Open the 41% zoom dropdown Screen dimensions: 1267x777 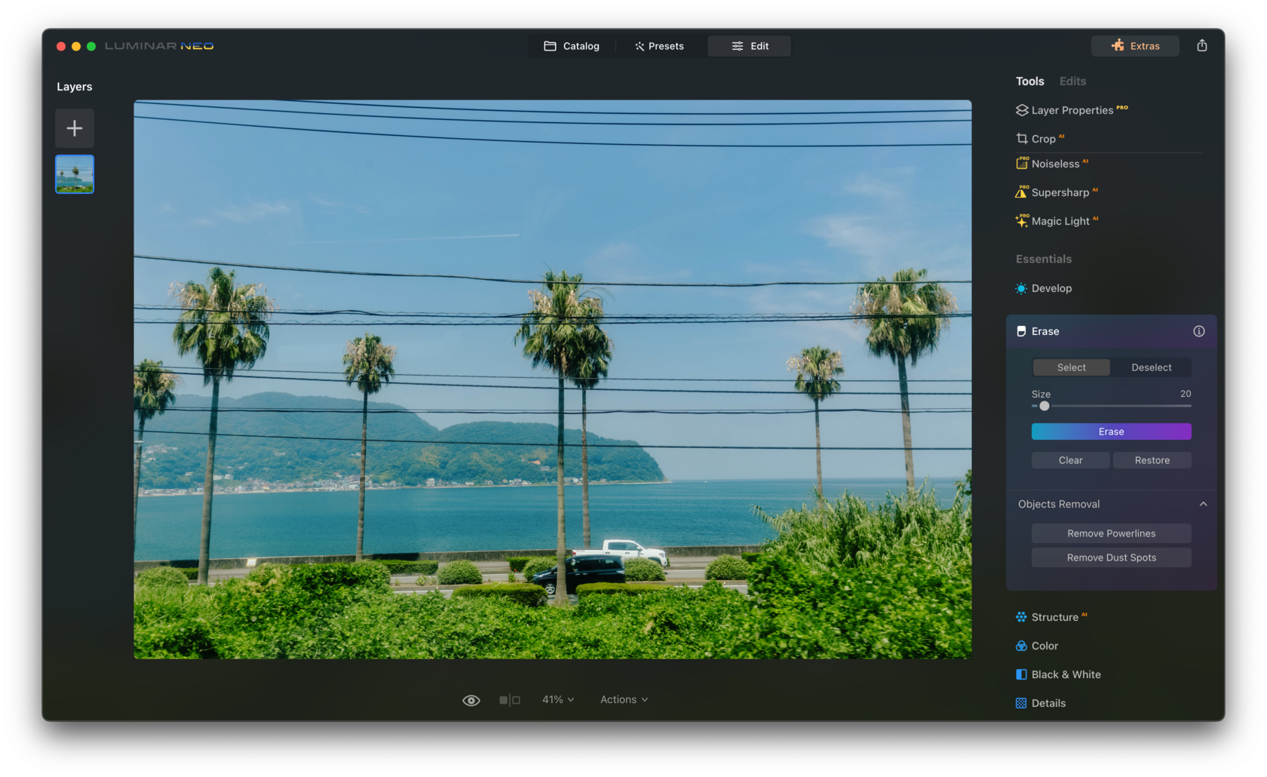[558, 700]
